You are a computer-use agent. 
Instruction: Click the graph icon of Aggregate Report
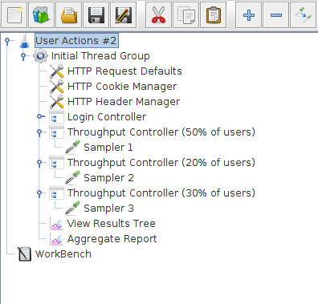(x=56, y=239)
